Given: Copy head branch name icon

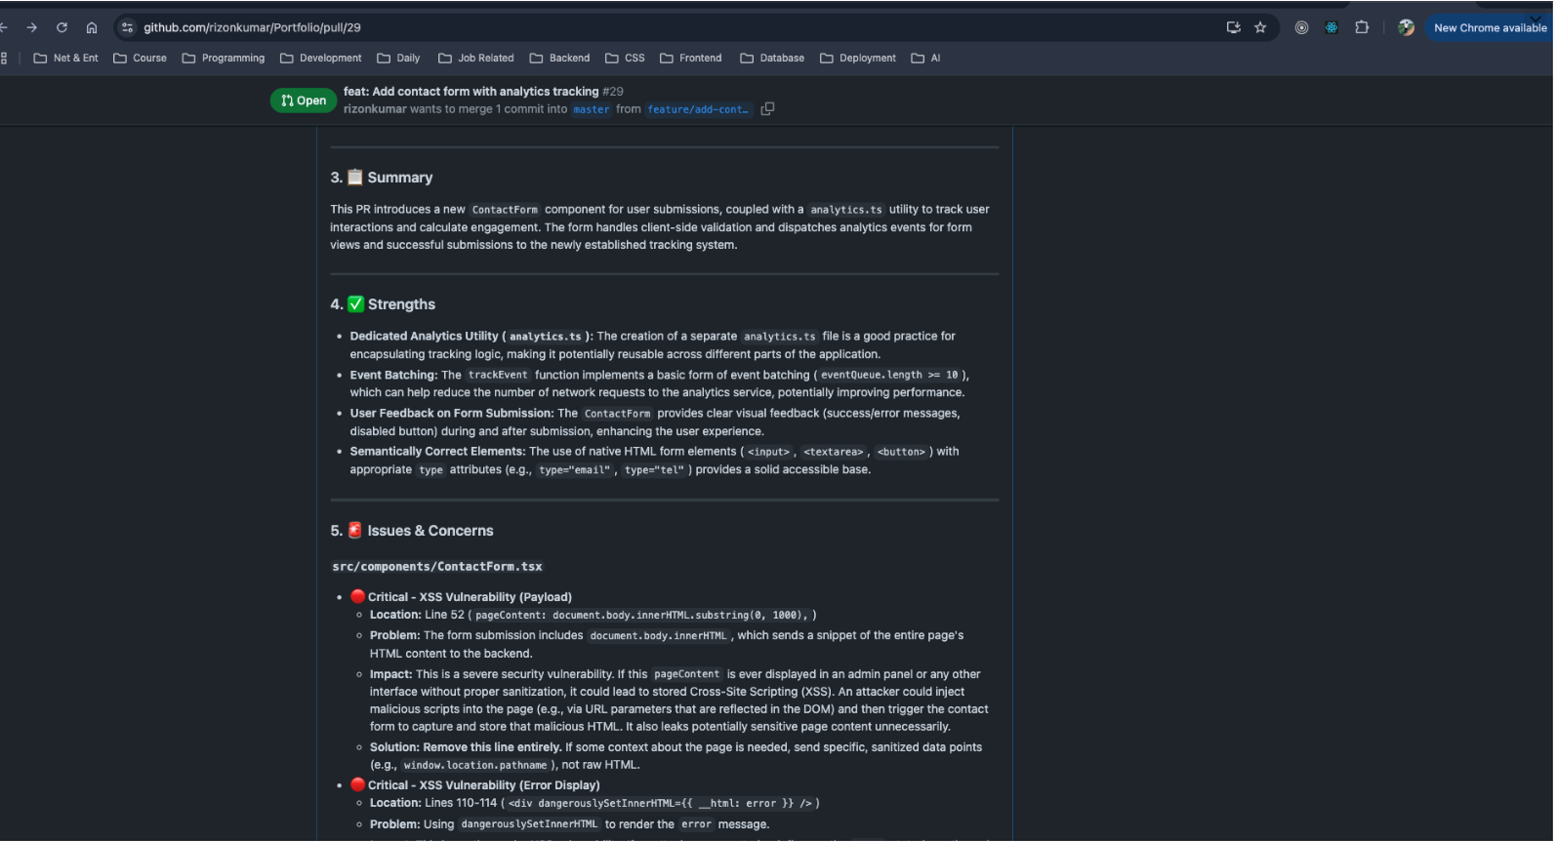Looking at the screenshot, I should point(767,109).
